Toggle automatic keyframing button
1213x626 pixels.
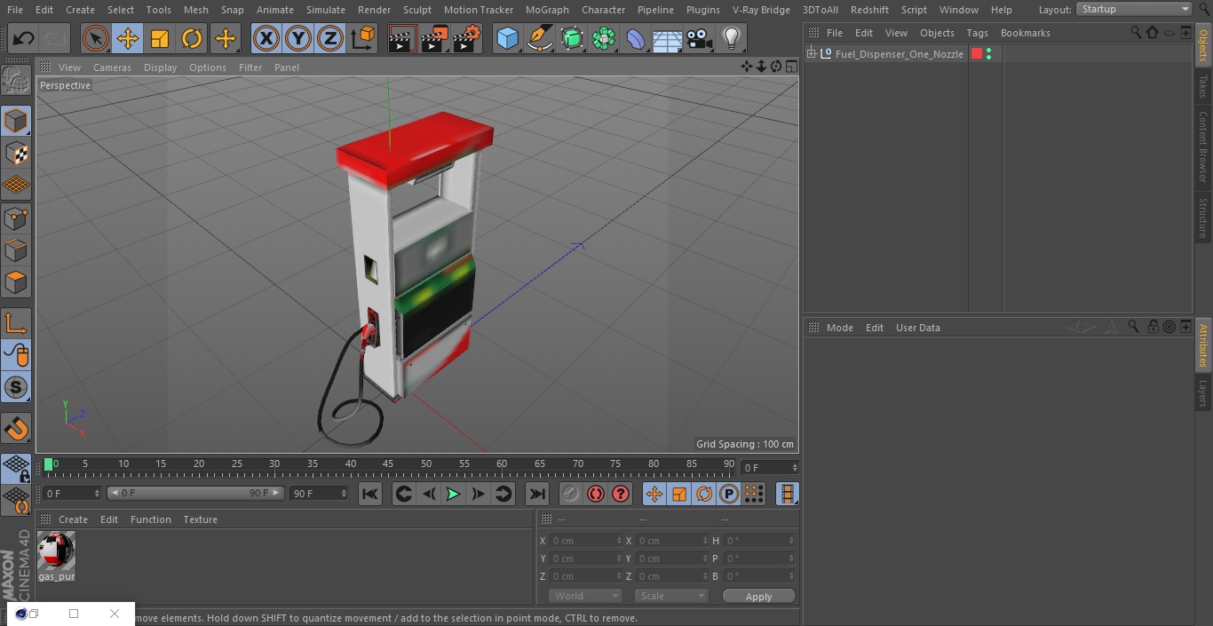(x=596, y=494)
